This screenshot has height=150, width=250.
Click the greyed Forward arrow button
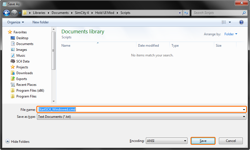[x=14, y=13]
